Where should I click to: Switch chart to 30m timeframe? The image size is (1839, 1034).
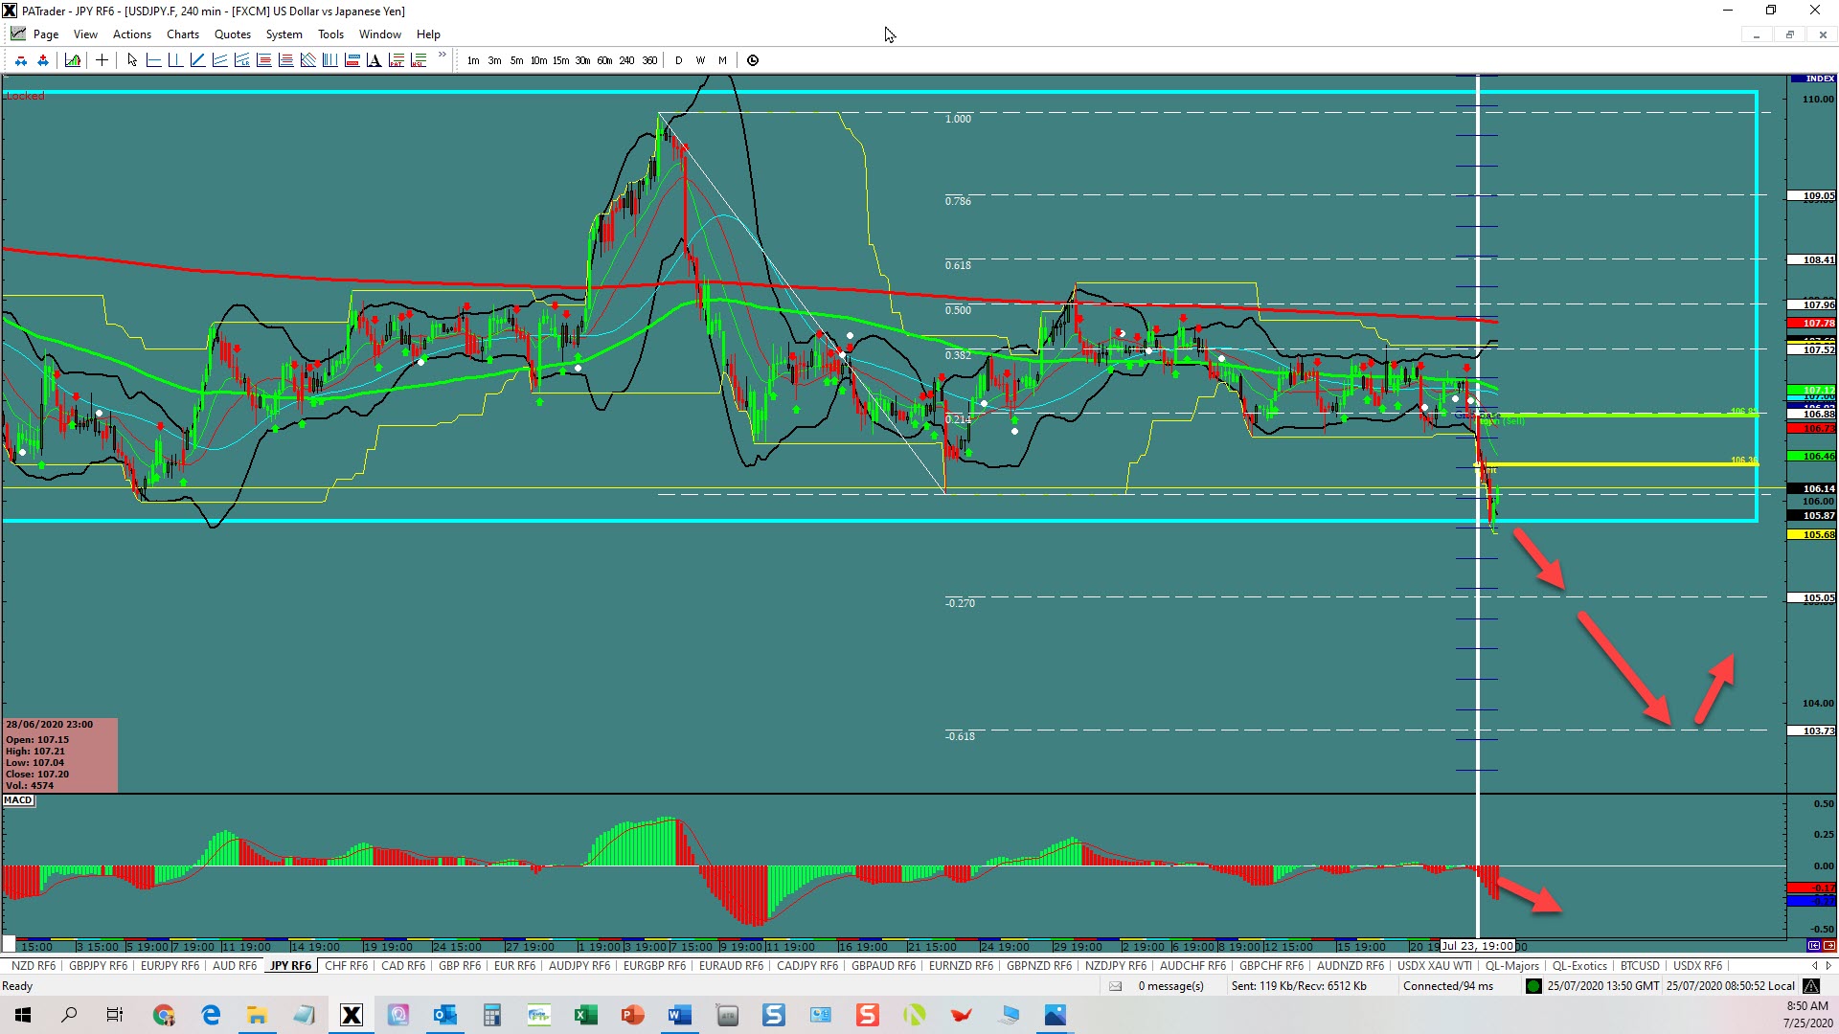click(x=582, y=60)
